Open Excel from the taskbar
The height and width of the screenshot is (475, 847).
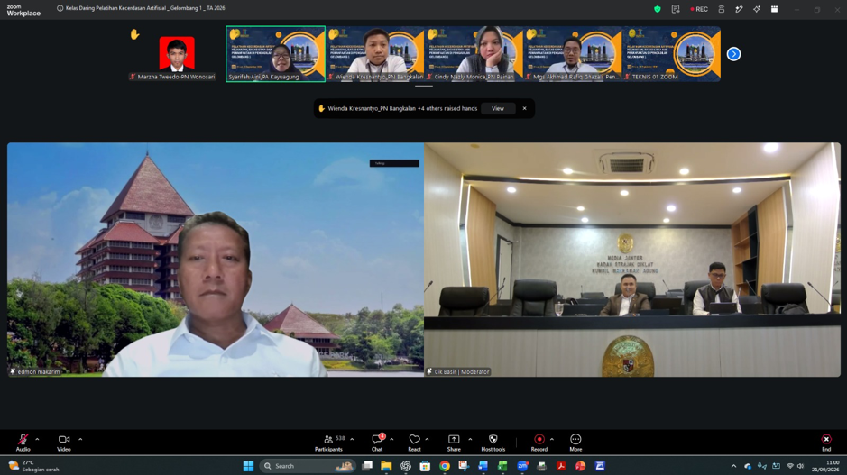tap(503, 466)
